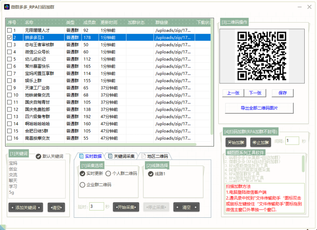Click the 开始采集 button
Viewport: 317px width, 230px height.
click(x=127, y=207)
